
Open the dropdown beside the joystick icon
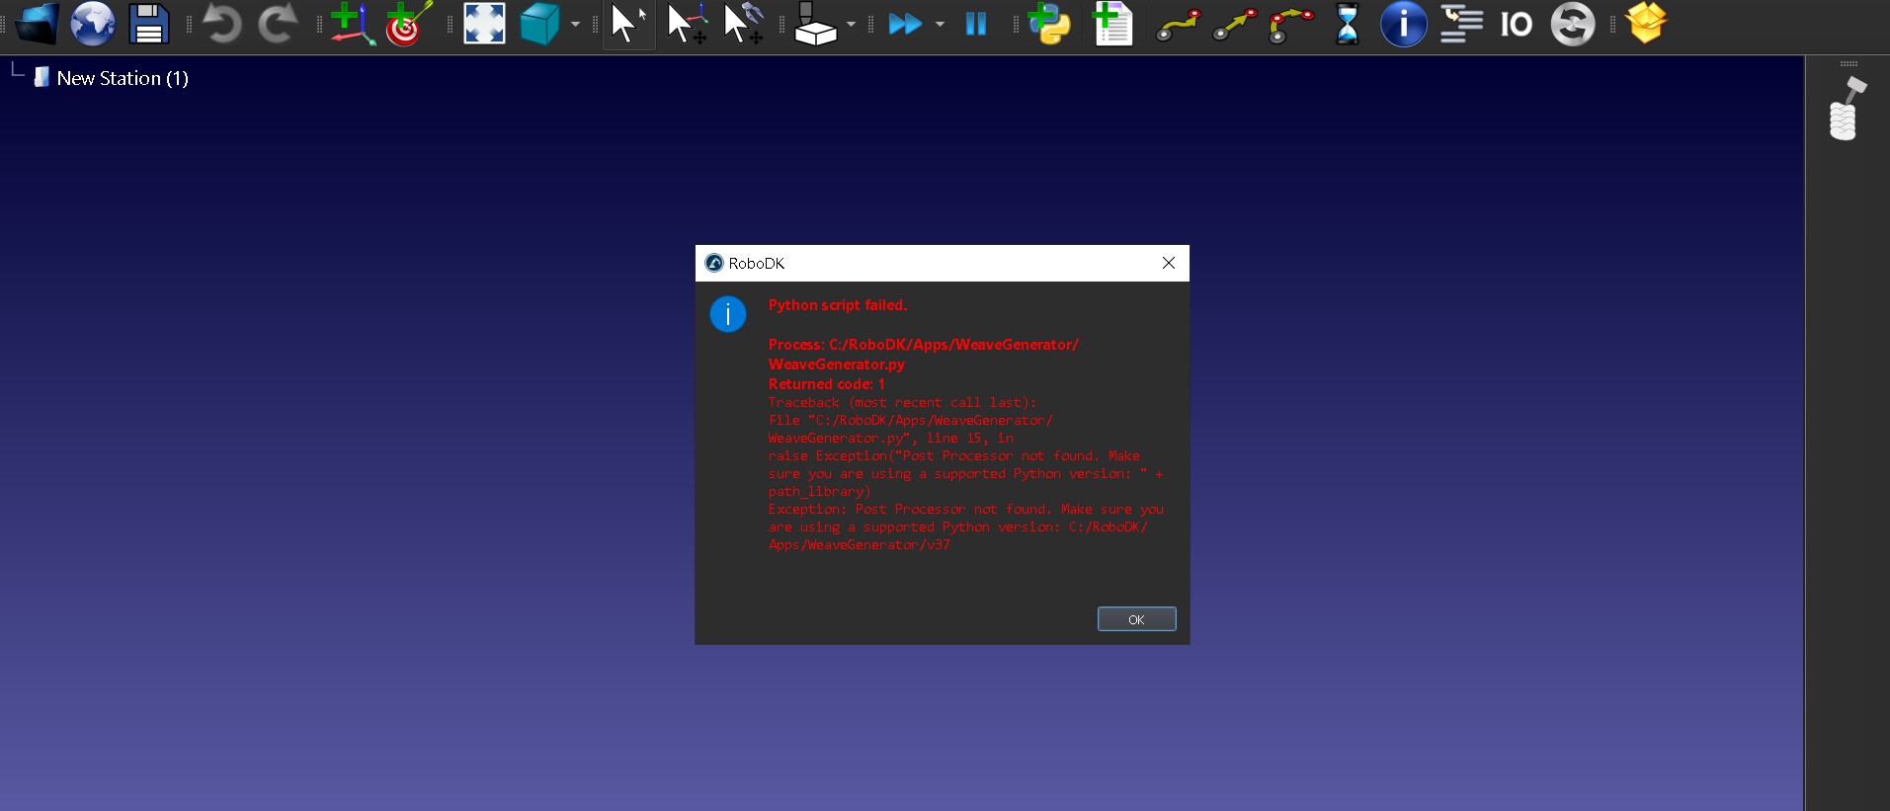click(x=851, y=24)
